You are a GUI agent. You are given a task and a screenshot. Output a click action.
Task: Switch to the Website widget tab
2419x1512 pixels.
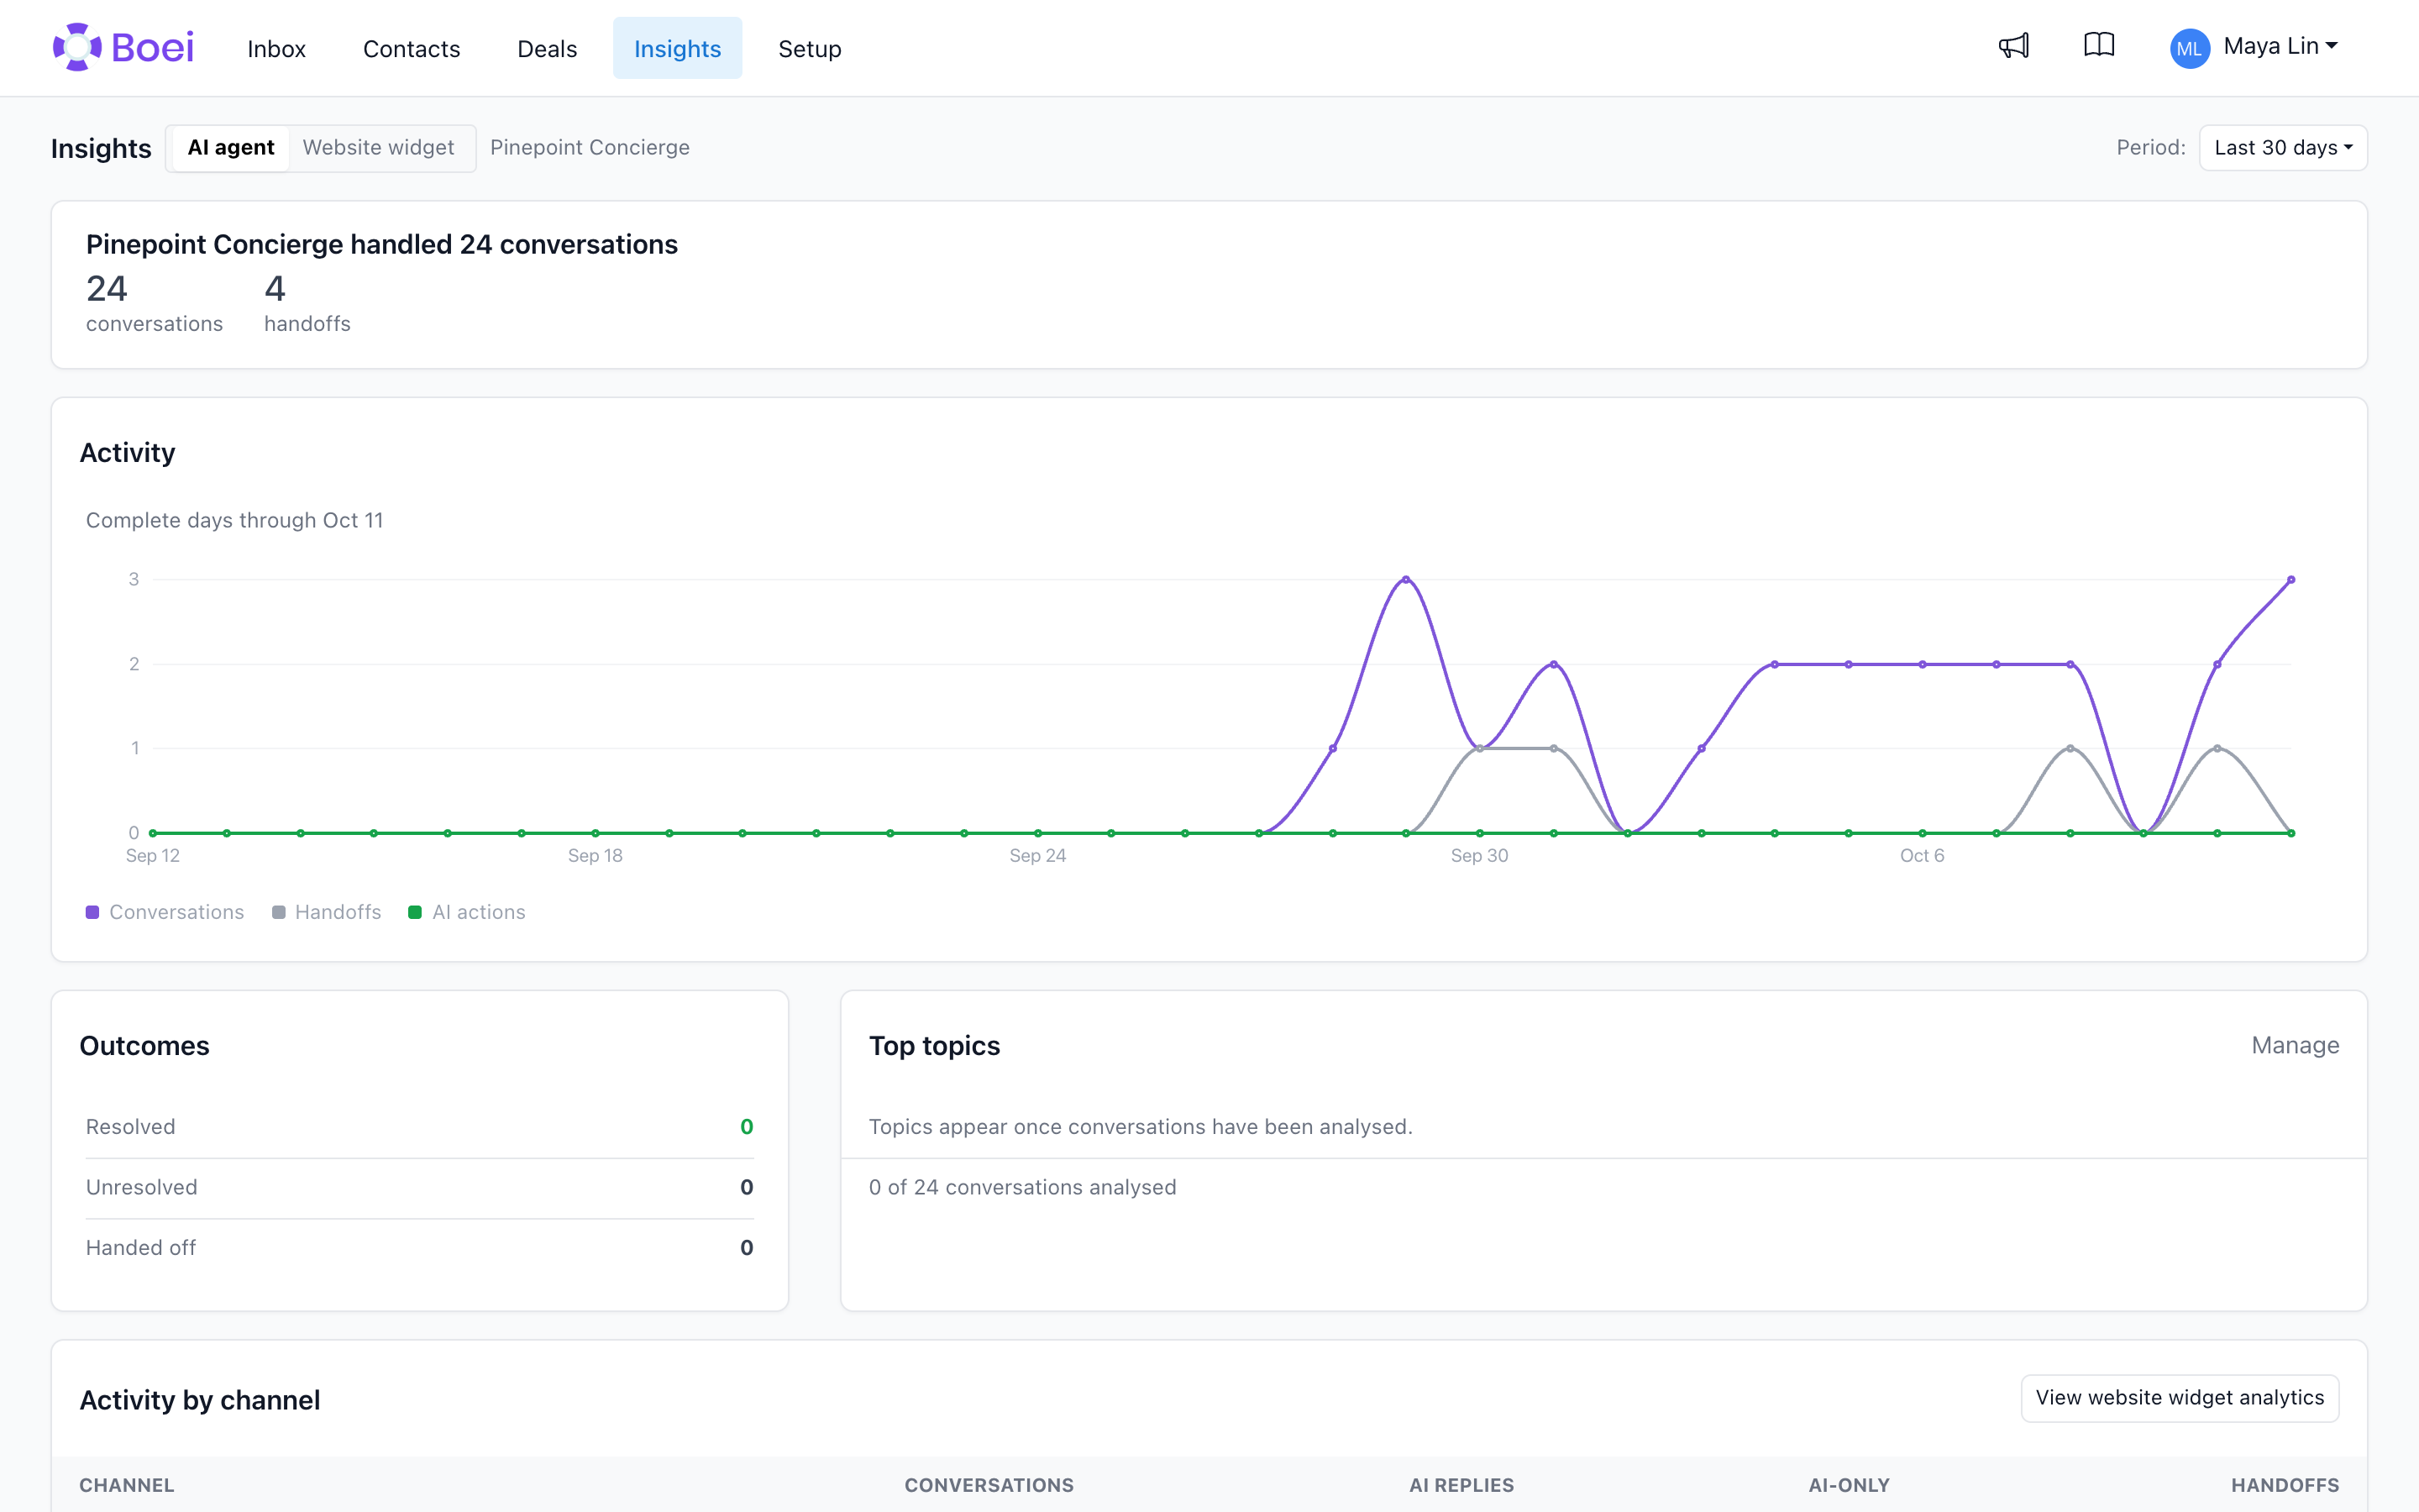tap(378, 148)
